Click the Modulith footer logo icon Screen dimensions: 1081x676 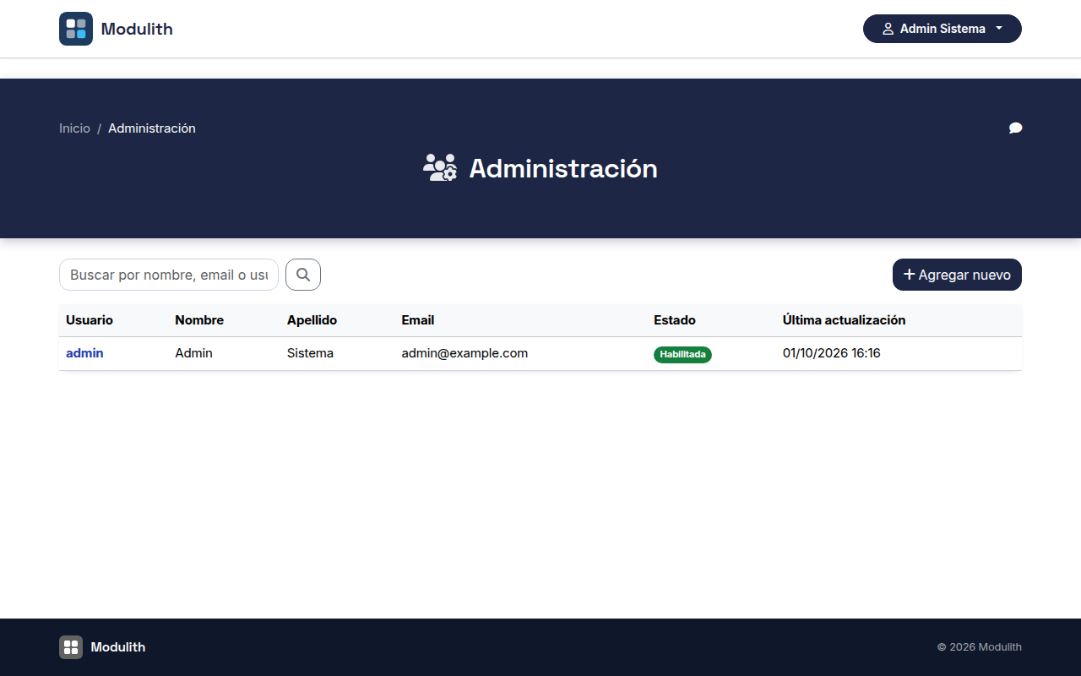71,647
